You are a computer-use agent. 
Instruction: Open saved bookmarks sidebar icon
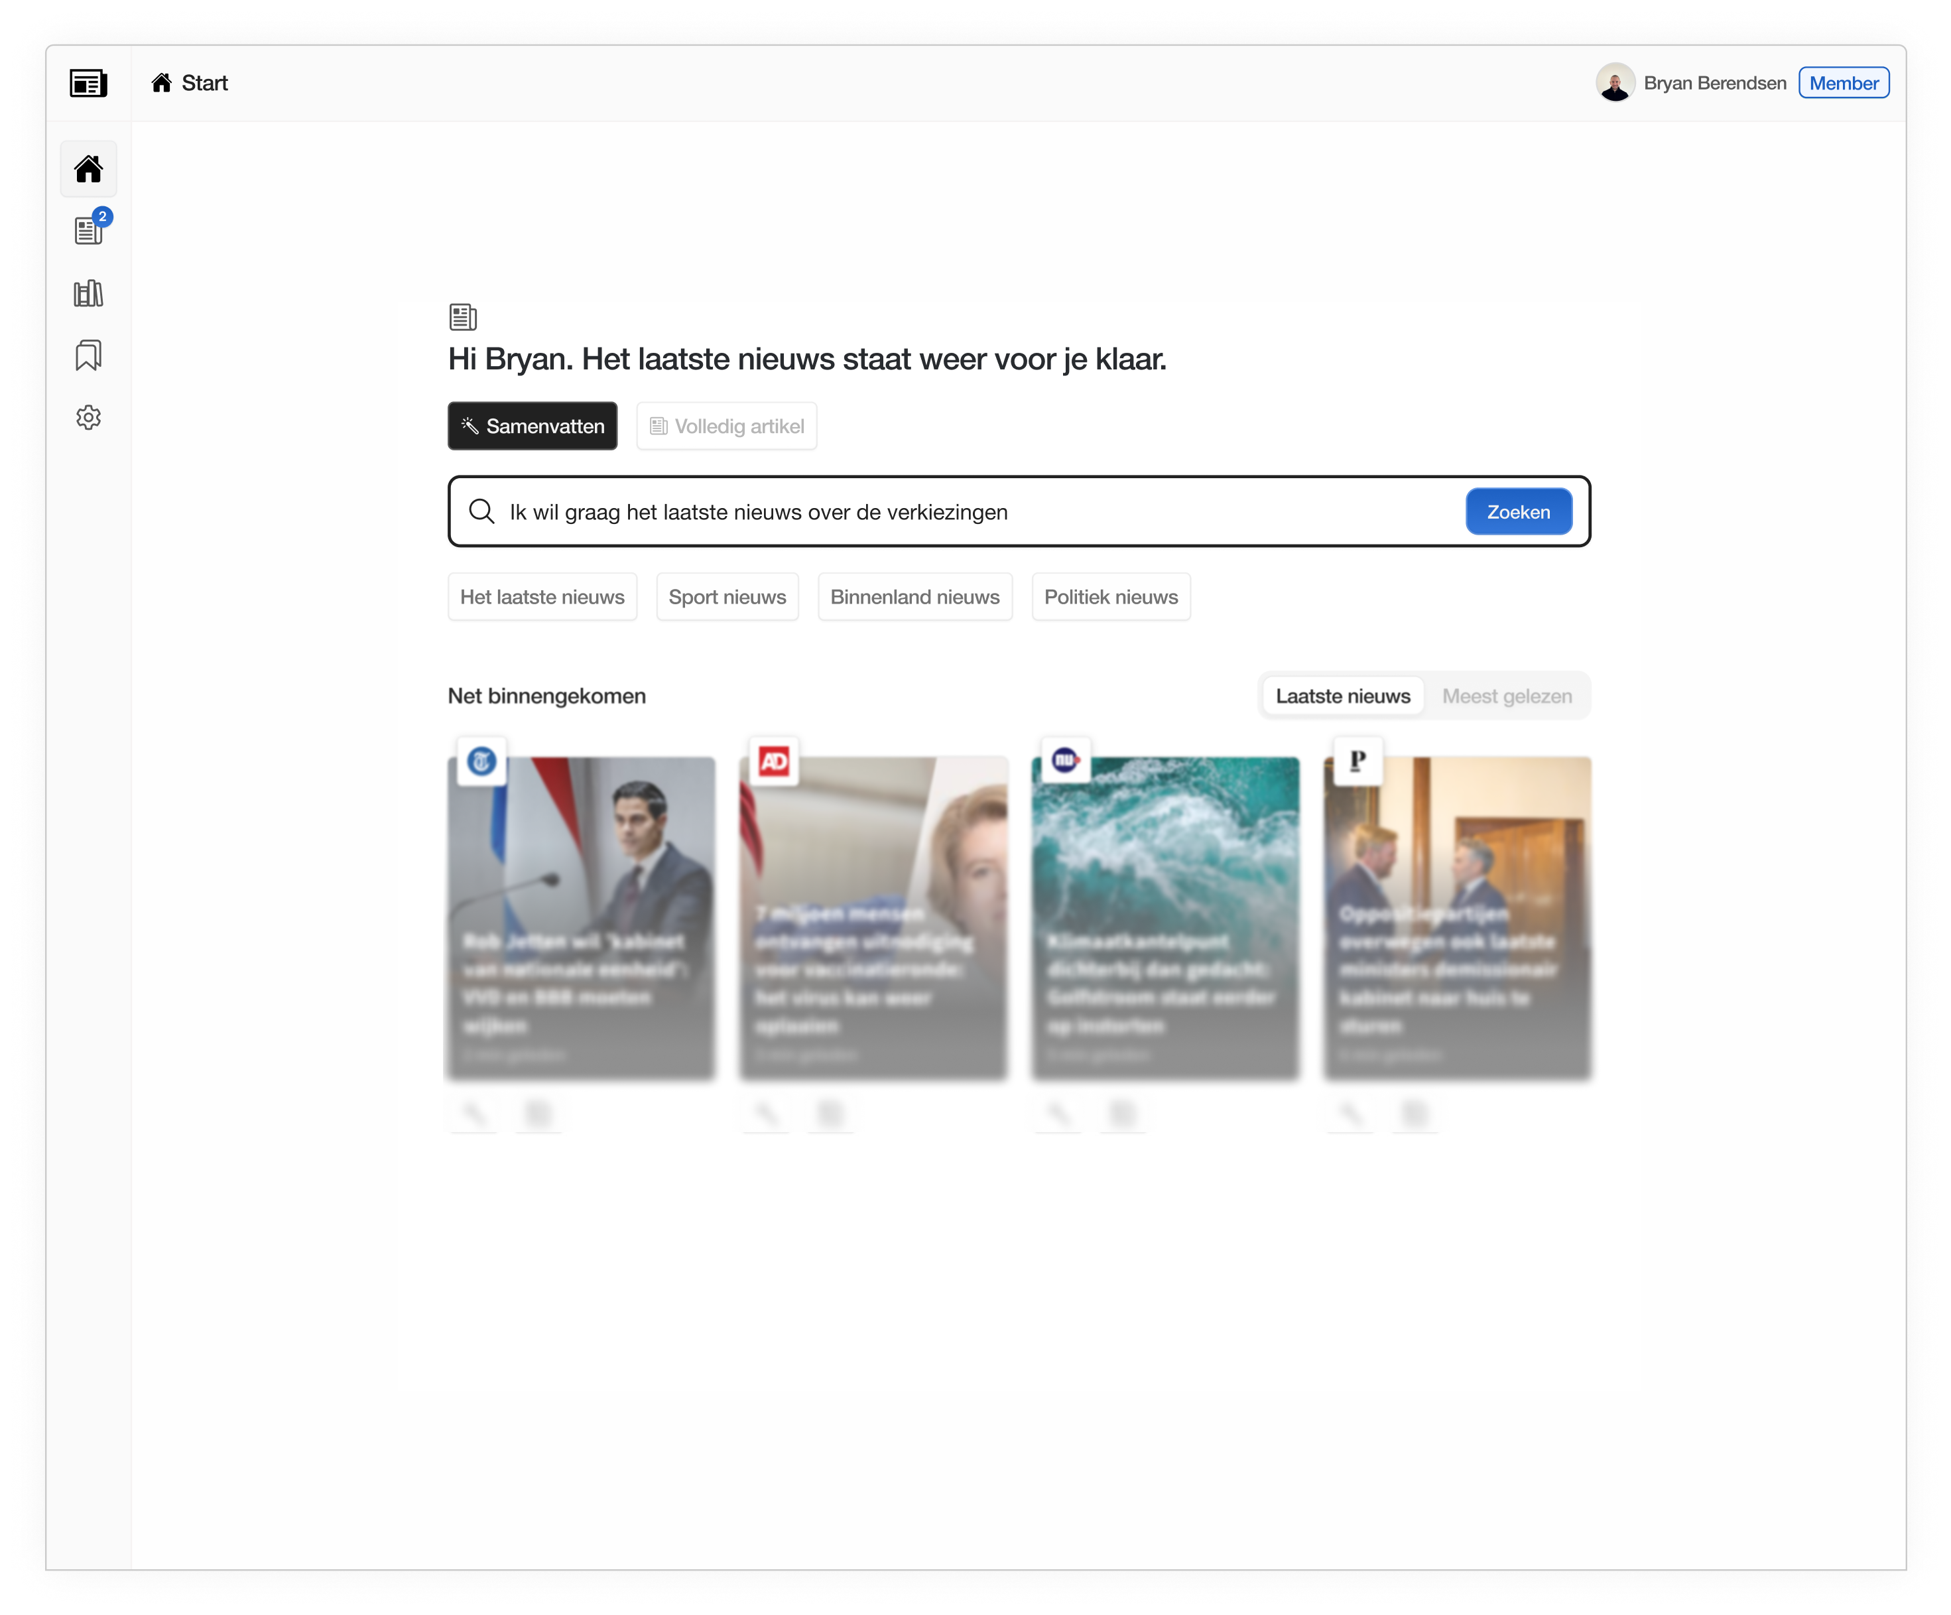tap(88, 355)
